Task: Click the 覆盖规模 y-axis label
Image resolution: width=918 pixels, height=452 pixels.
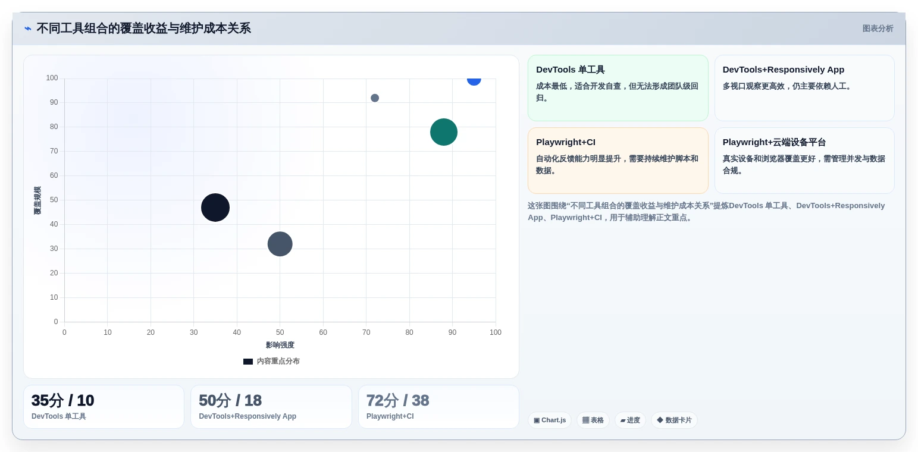Action: tap(37, 200)
